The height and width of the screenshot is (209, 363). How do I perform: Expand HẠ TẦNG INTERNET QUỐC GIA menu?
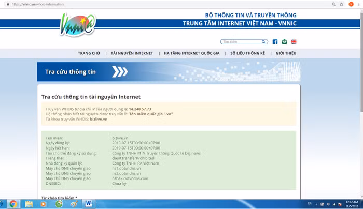click(191, 53)
